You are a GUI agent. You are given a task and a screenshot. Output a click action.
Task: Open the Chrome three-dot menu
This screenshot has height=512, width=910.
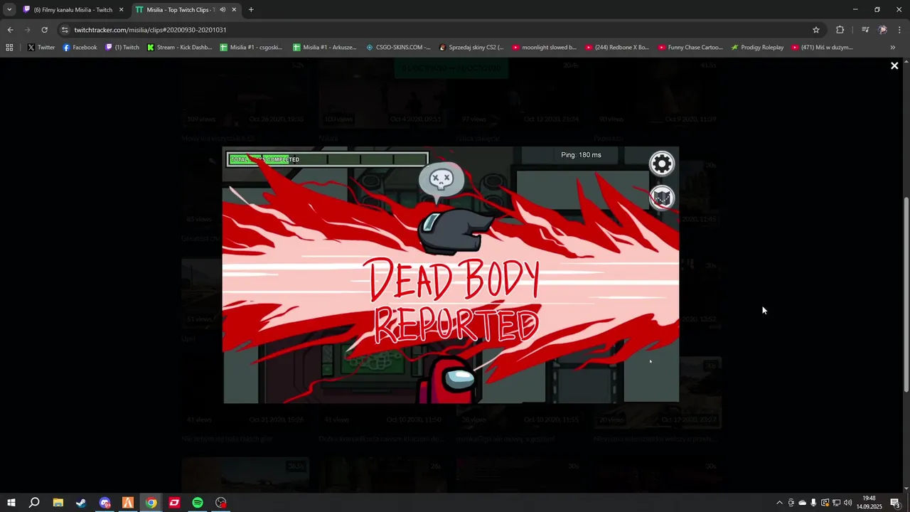coord(899,30)
